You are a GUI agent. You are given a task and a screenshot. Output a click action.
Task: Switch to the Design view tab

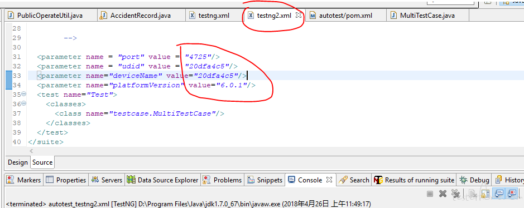18,162
